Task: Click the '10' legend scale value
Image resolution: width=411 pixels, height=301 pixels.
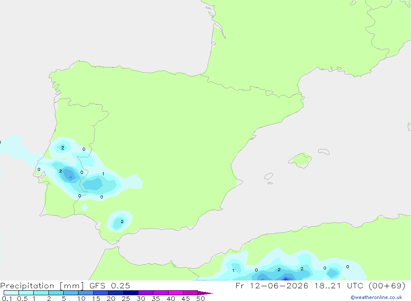Action: [81, 299]
